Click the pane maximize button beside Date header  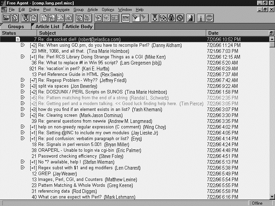[271, 33]
